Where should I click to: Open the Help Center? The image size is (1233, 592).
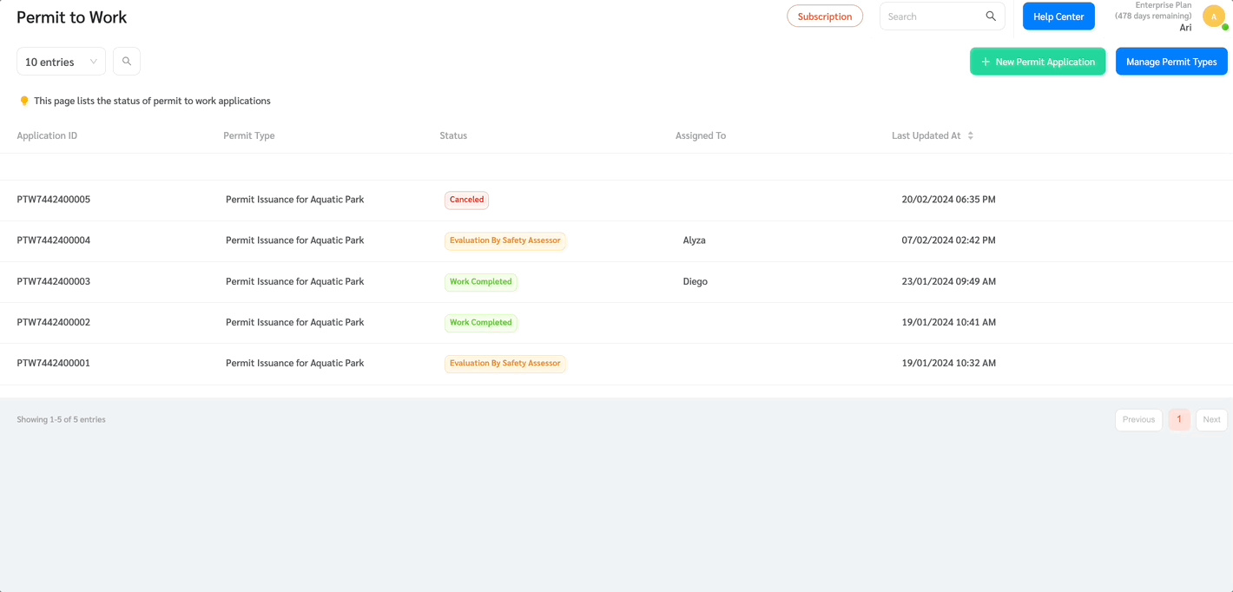pos(1058,16)
